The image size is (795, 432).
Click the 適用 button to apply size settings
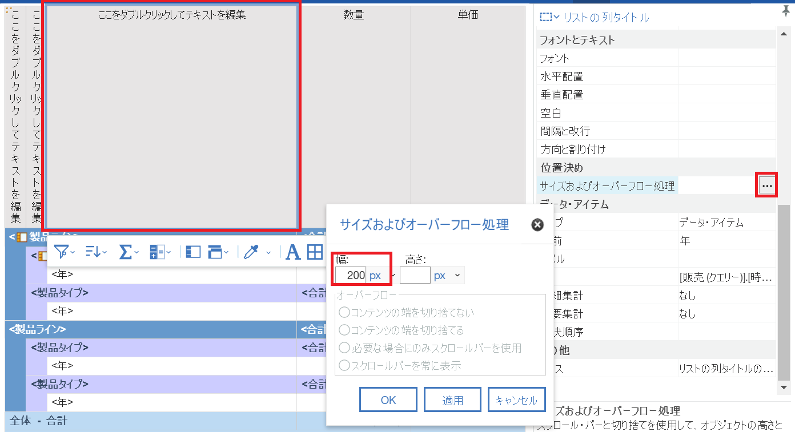[452, 399]
